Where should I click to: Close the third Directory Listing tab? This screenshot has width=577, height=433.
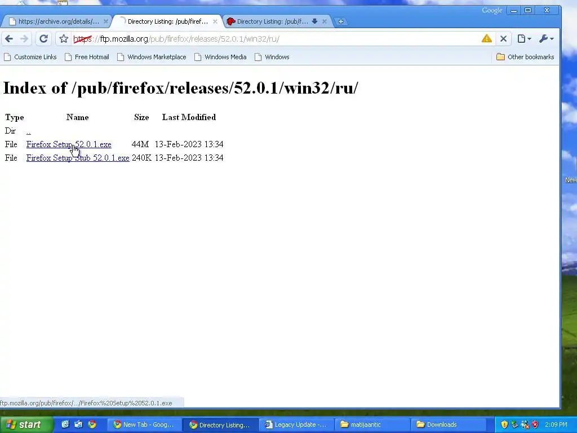(324, 21)
